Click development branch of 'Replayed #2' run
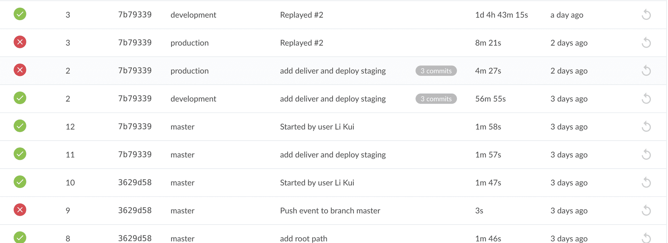 193,15
